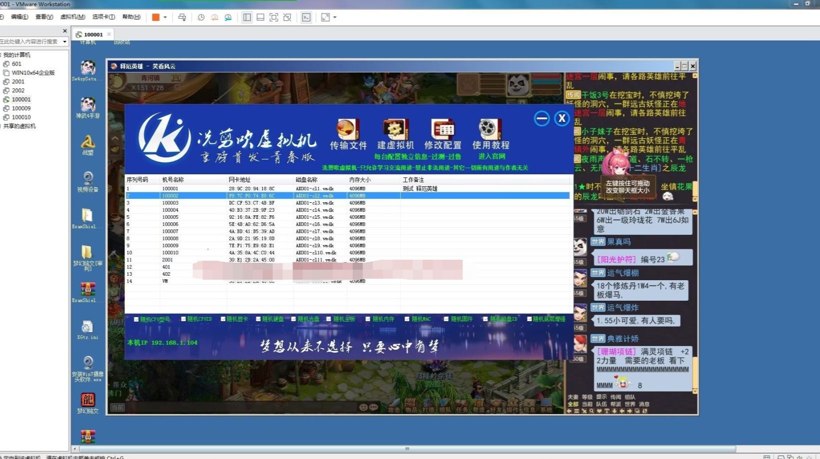Open the 帮助(H) menu

(x=129, y=16)
